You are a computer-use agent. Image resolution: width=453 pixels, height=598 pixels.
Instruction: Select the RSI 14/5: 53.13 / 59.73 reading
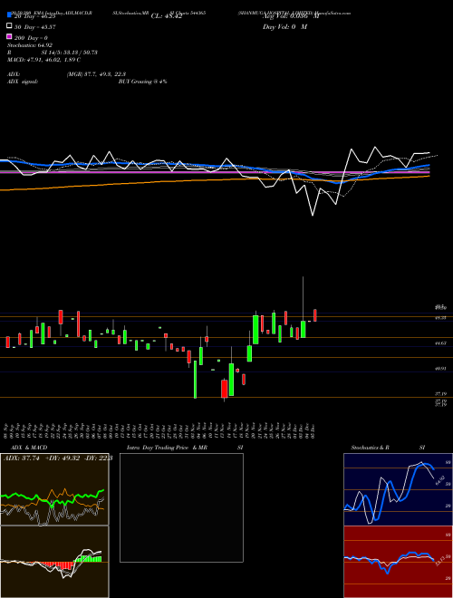(53, 53)
